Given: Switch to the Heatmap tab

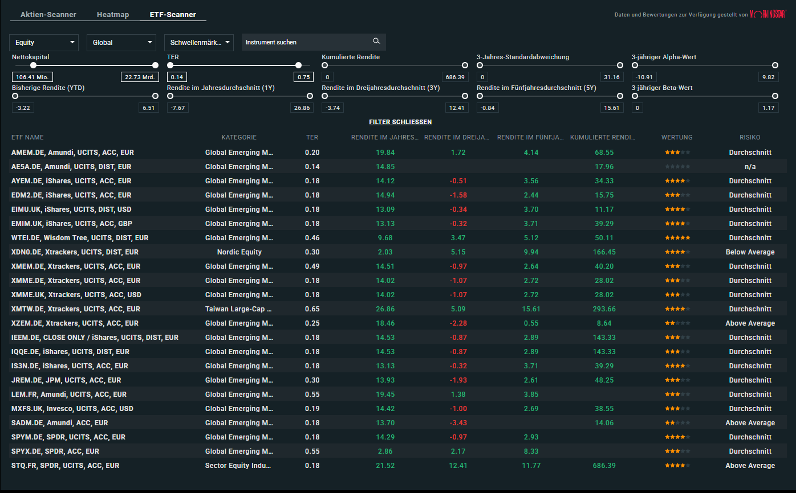Looking at the screenshot, I should click(112, 15).
